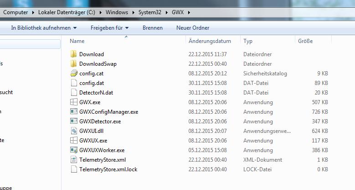Select the Download folder name

[92, 54]
